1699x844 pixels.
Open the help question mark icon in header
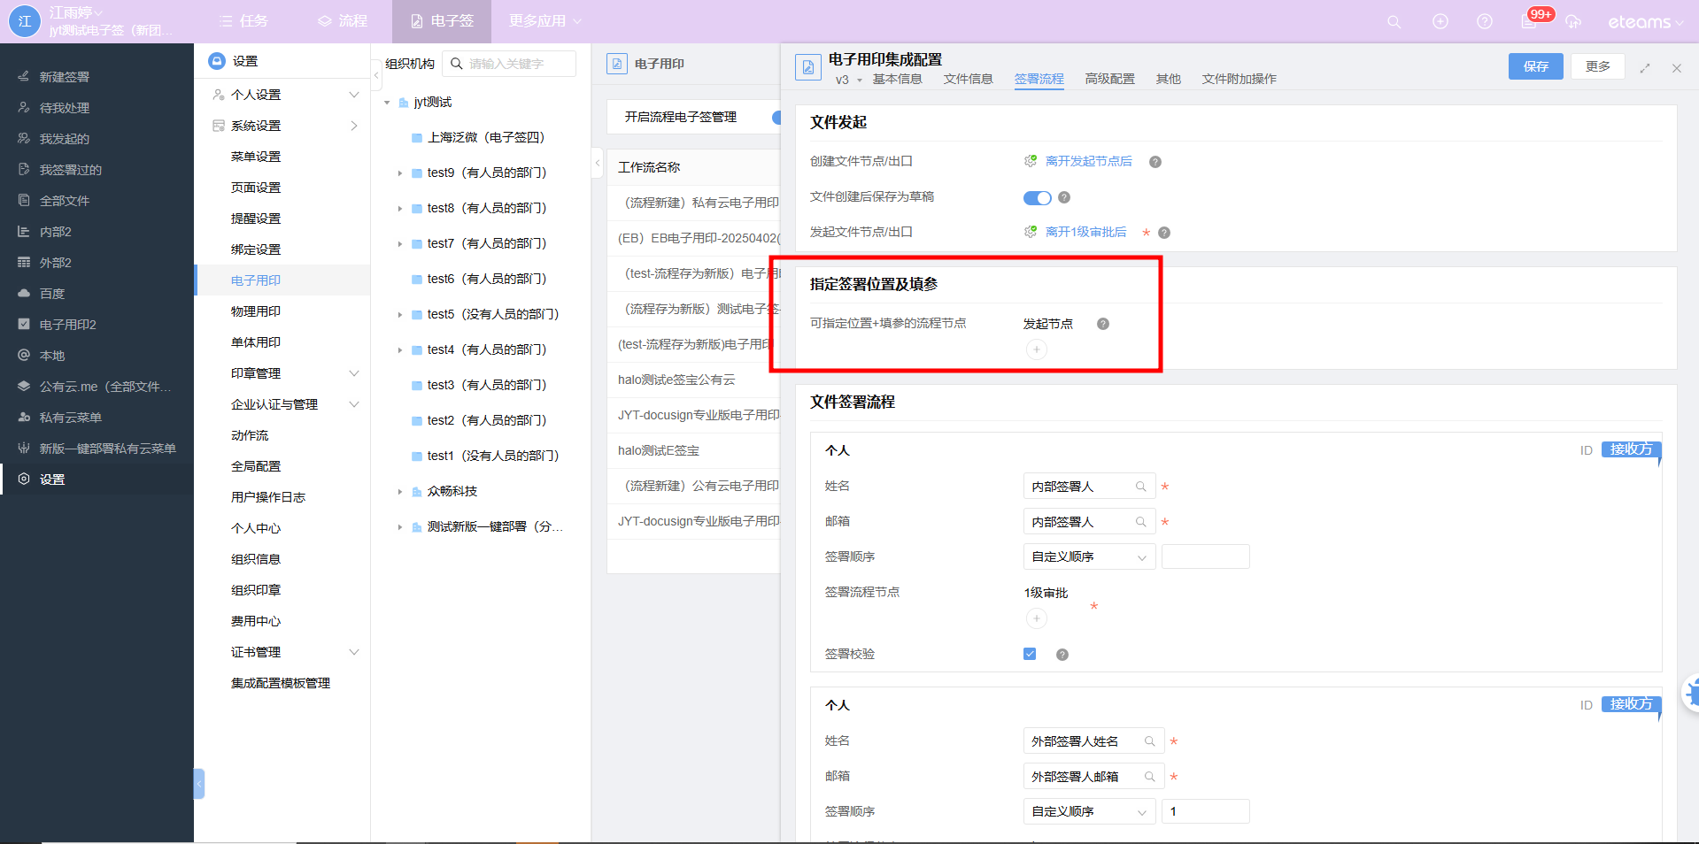(x=1485, y=22)
